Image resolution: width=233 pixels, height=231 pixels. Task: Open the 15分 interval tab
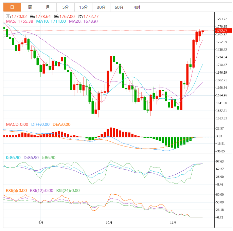pos(83,7)
